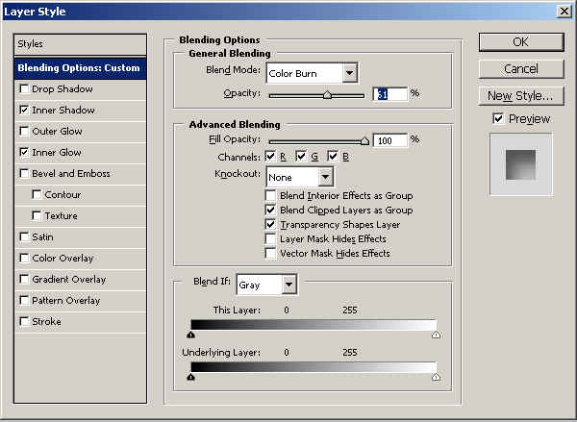
Task: Open Inner Glow settings by its label
Action: (x=57, y=152)
